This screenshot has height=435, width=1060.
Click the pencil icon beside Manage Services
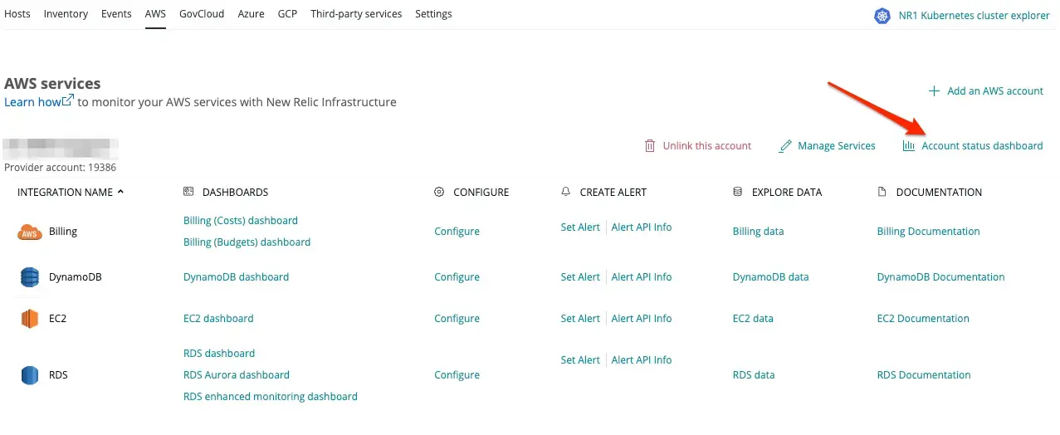(x=785, y=146)
